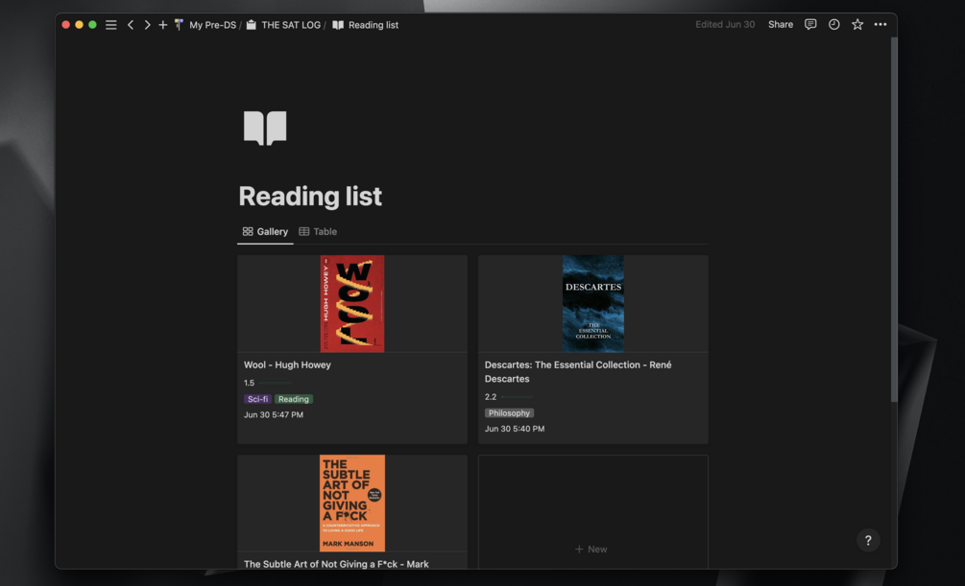Open the Descartes book cover thumbnail
Viewport: 965px width, 586px height.
click(593, 304)
